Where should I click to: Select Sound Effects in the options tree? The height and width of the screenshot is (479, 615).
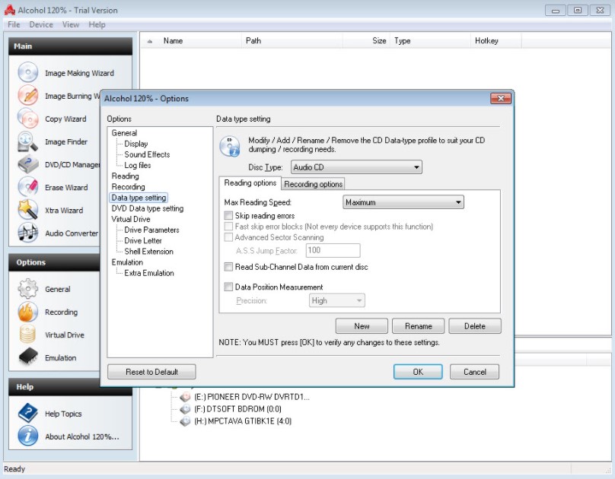[x=147, y=154]
